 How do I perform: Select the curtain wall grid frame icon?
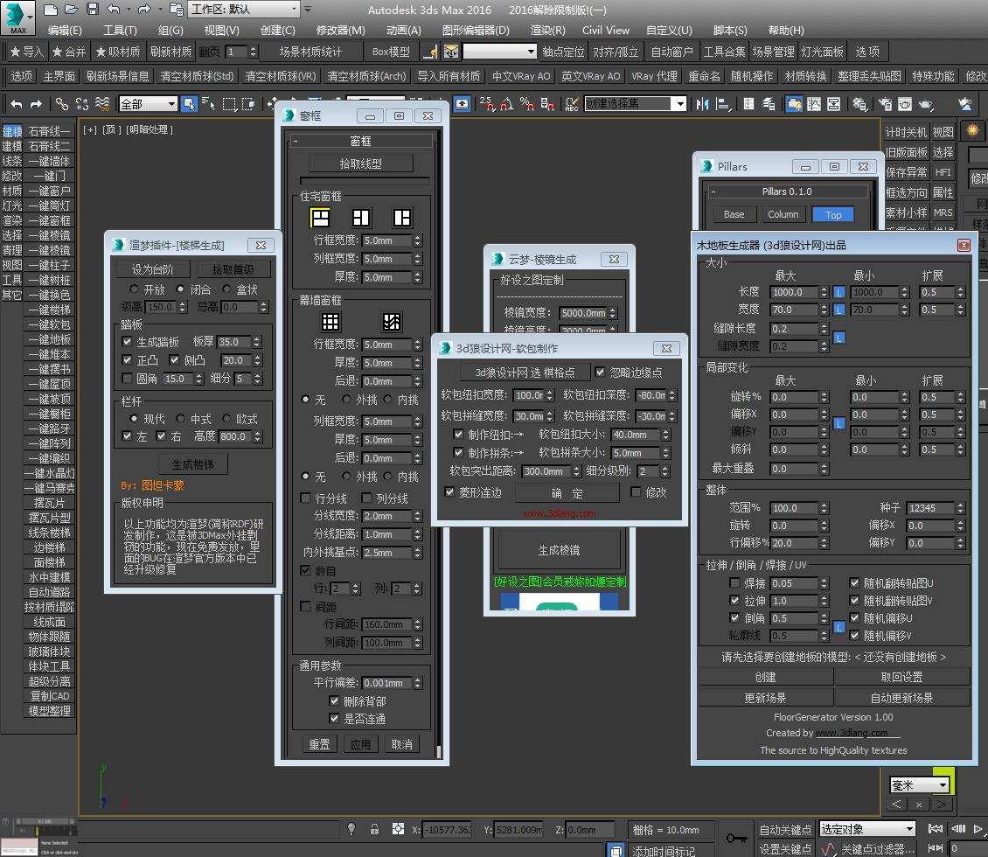pyautogui.click(x=330, y=322)
